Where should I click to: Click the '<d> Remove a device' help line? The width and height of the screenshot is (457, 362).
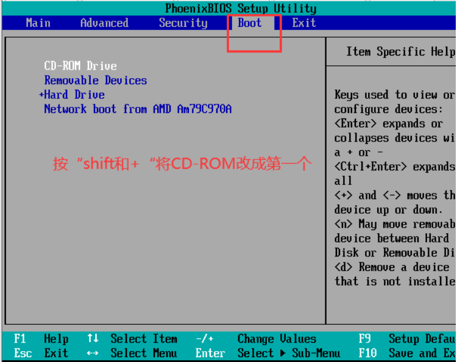coord(392,267)
